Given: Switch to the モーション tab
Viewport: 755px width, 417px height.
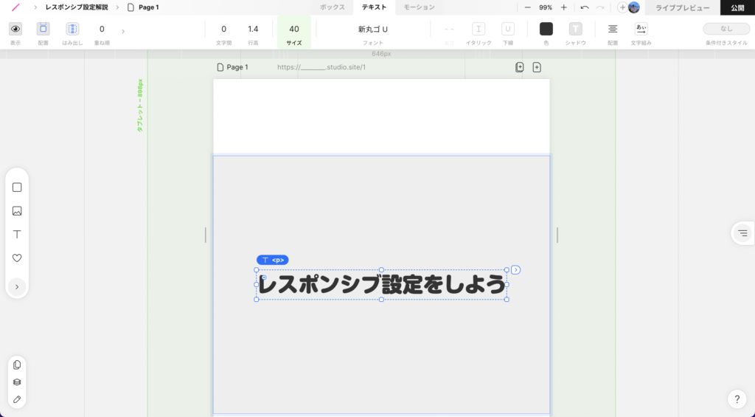Looking at the screenshot, I should [419, 7].
